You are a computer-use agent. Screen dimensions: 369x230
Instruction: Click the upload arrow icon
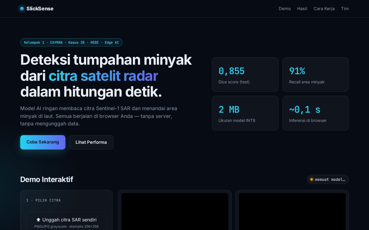coord(38,220)
